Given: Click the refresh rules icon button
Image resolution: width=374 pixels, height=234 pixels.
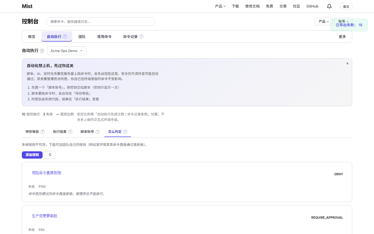Looking at the screenshot, I should pos(50,155).
